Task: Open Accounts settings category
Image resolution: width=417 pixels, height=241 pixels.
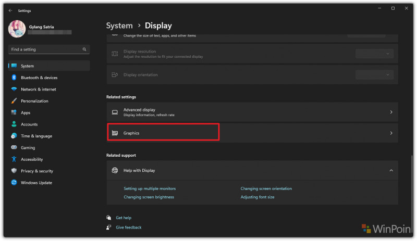Action: (x=49, y=124)
